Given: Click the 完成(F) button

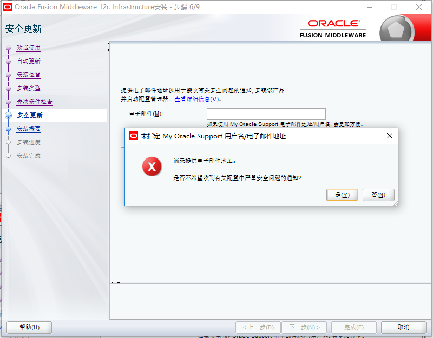Looking at the screenshot, I should coord(354,327).
